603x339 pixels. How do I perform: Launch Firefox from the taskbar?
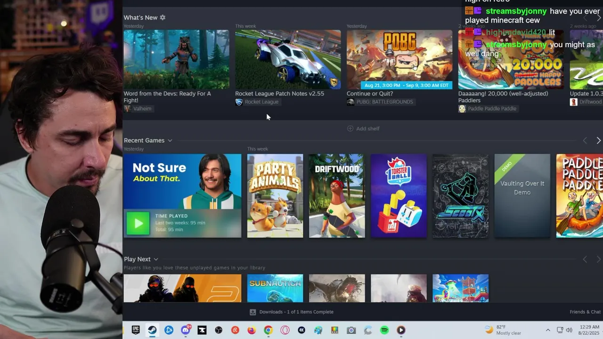(252, 330)
